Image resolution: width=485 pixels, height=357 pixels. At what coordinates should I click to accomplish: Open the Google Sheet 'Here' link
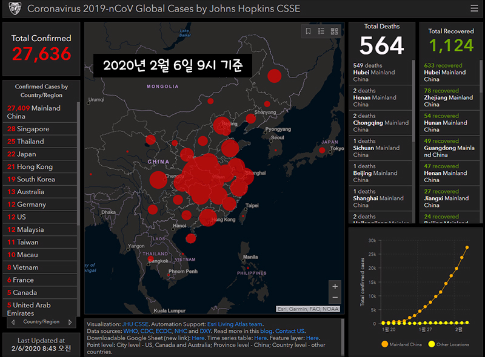click(x=198, y=338)
